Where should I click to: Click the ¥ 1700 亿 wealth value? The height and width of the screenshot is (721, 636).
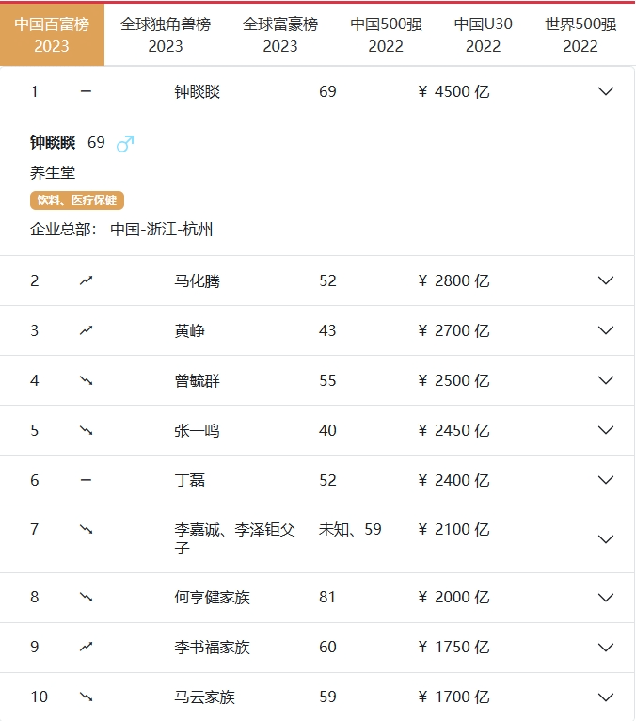pos(453,697)
